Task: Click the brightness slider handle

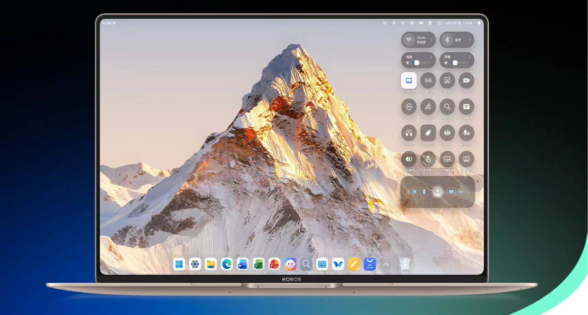Action: [417, 63]
